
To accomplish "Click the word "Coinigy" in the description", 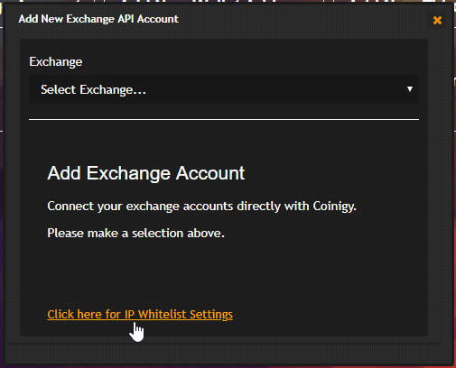I will (x=334, y=207).
